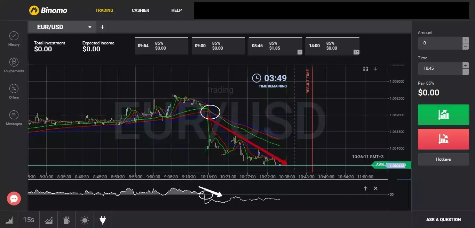Open the drawing tools cup icon
Screen dimensions: 475x228
coord(66,220)
